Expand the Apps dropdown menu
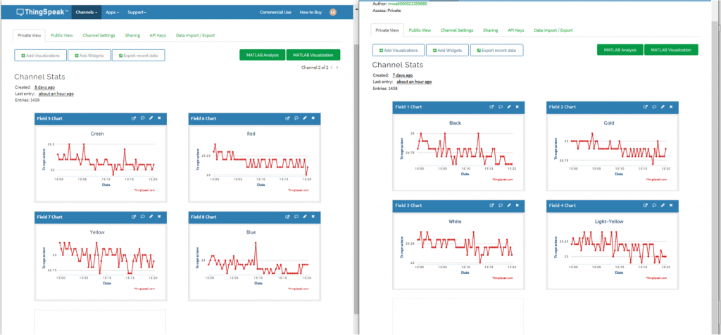Screen dimensions: 721x335 click(112, 13)
